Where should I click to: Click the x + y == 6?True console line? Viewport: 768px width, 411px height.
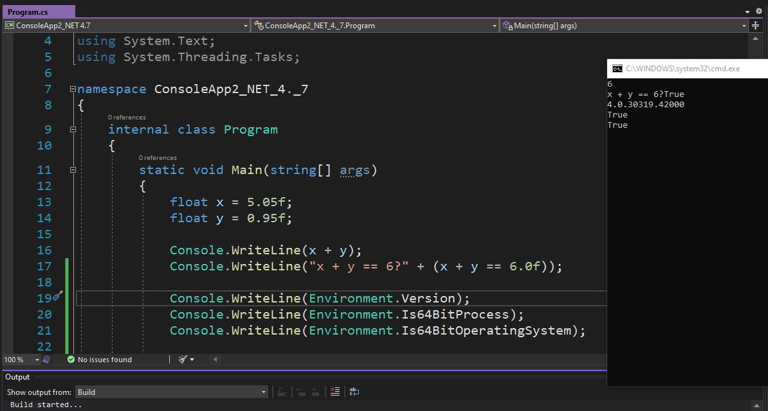[x=646, y=94]
